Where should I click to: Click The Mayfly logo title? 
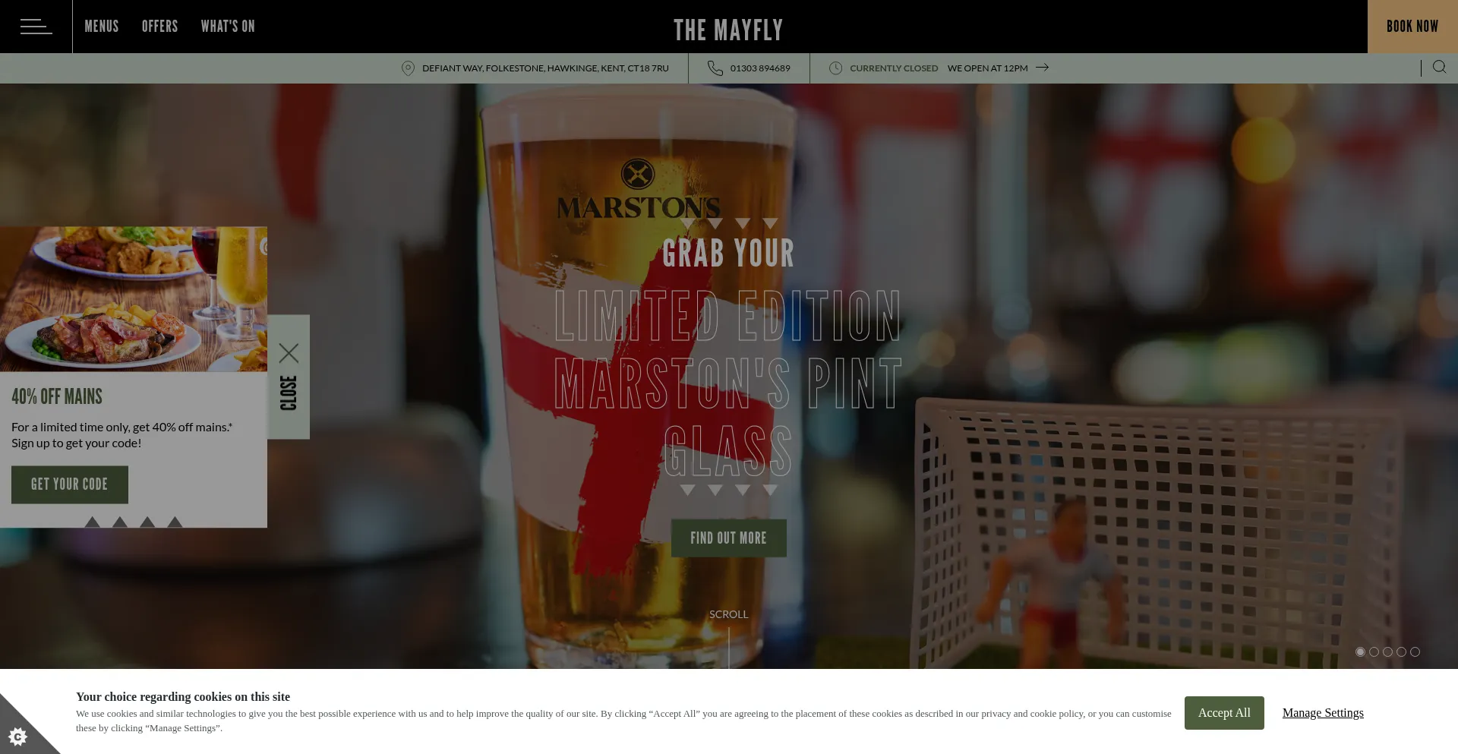click(728, 30)
